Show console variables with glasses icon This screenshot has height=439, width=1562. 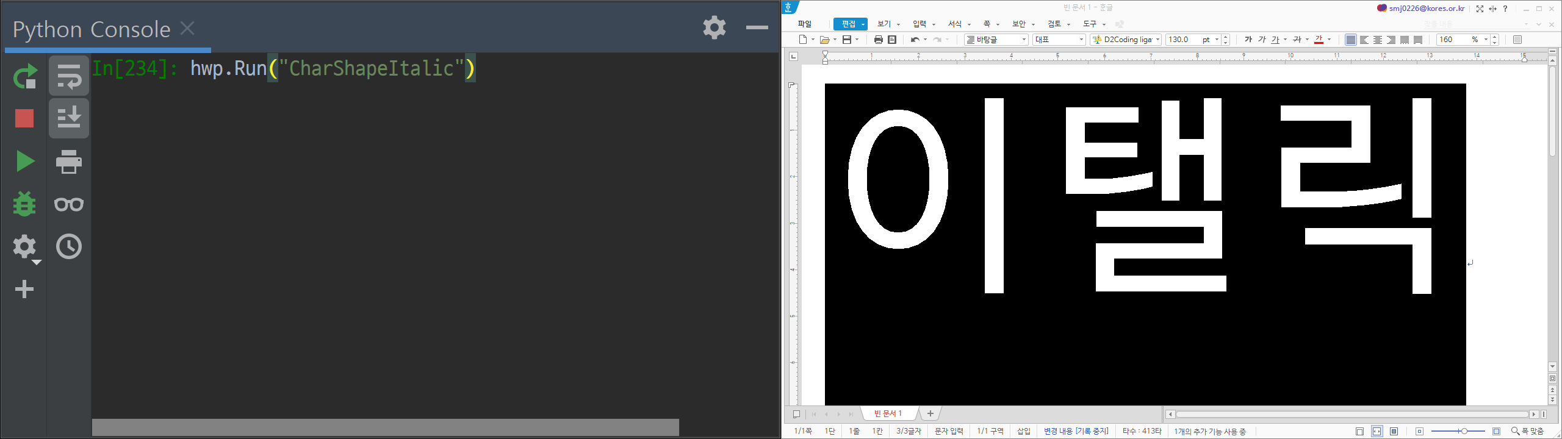coord(69,204)
